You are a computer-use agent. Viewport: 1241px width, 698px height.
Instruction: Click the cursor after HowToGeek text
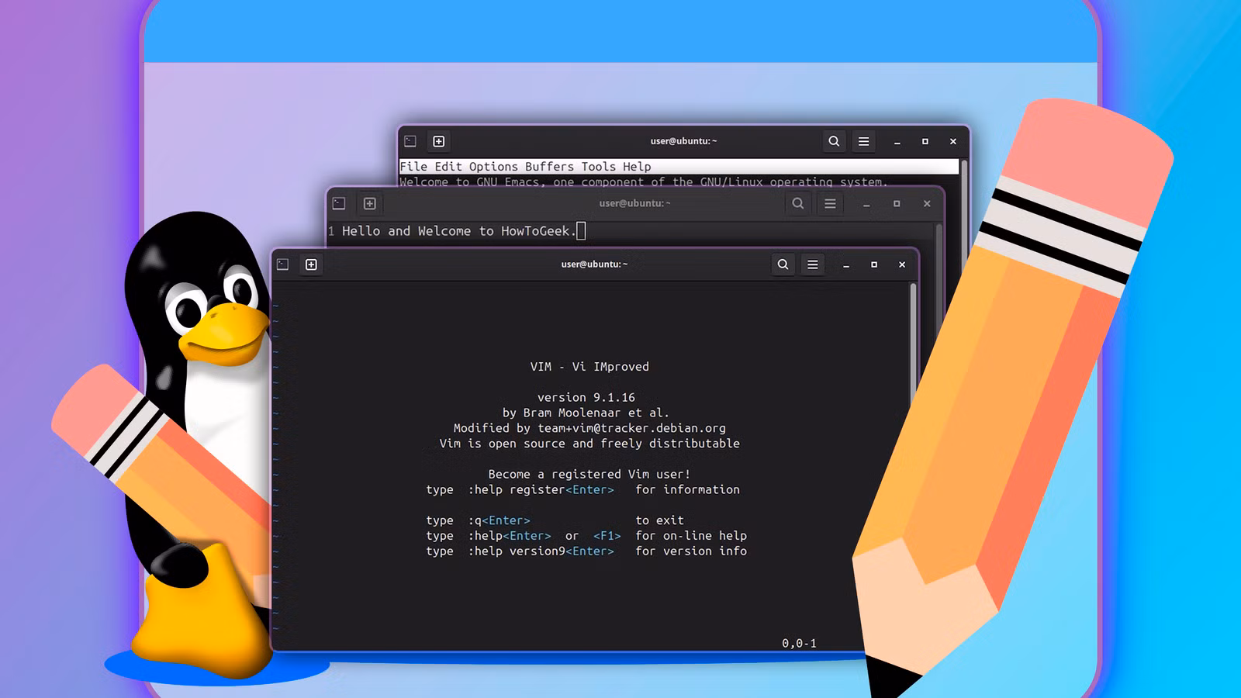coord(581,230)
